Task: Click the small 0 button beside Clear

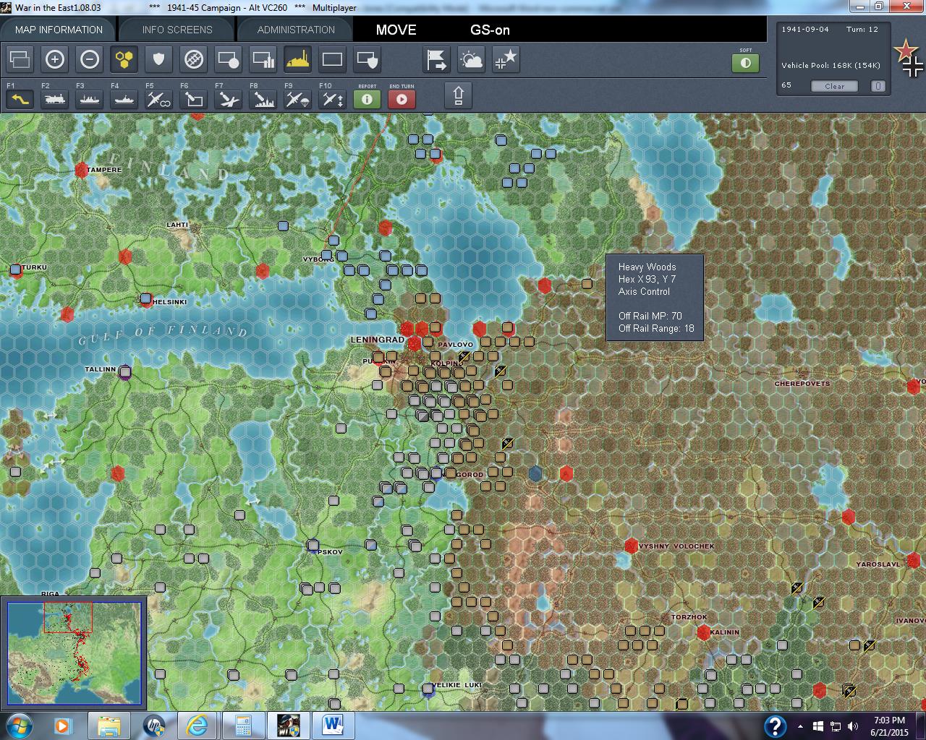Action: (878, 86)
